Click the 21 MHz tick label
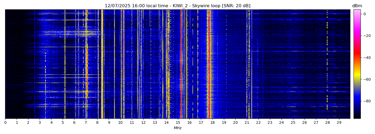 (x=247, y=123)
